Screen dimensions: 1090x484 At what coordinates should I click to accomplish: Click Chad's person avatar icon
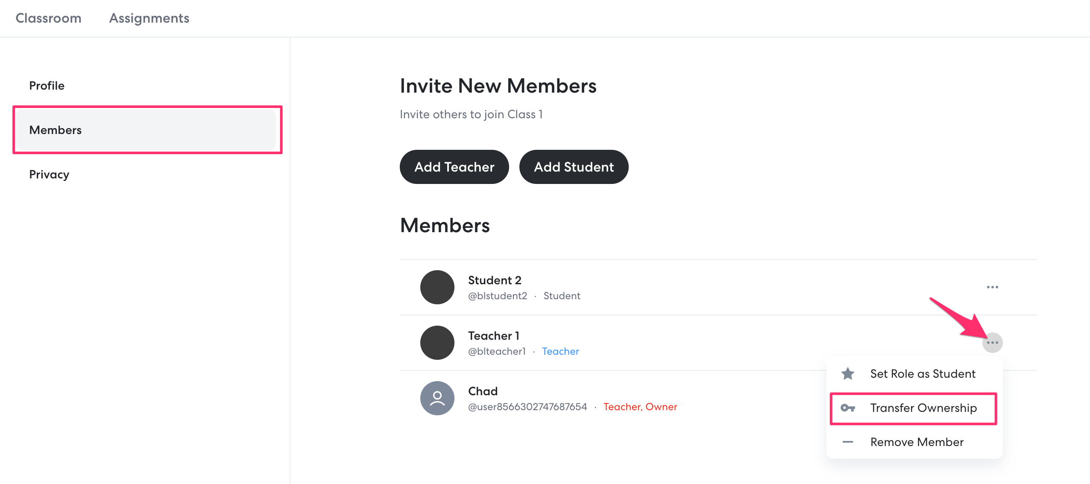(x=437, y=398)
